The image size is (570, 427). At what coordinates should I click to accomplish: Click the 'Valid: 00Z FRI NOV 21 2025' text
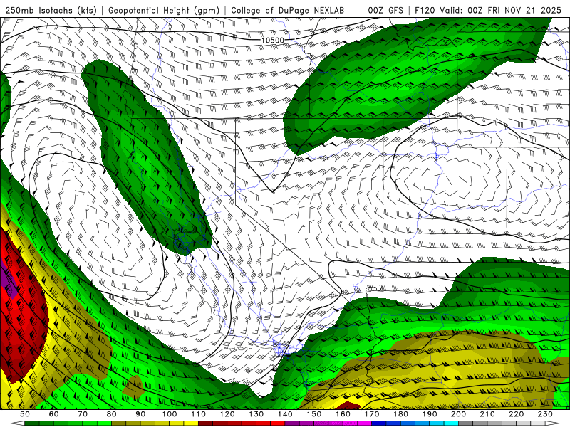click(501, 10)
